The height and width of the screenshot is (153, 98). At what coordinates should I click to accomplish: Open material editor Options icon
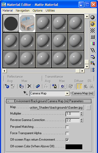[x=93, y=57]
